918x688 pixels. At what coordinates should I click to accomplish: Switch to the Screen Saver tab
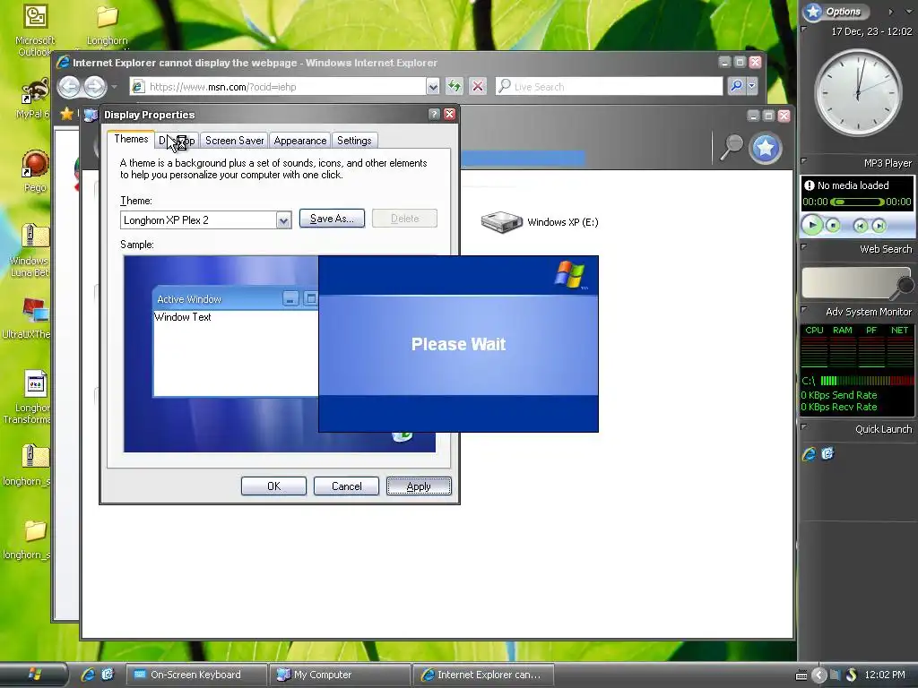(x=234, y=141)
